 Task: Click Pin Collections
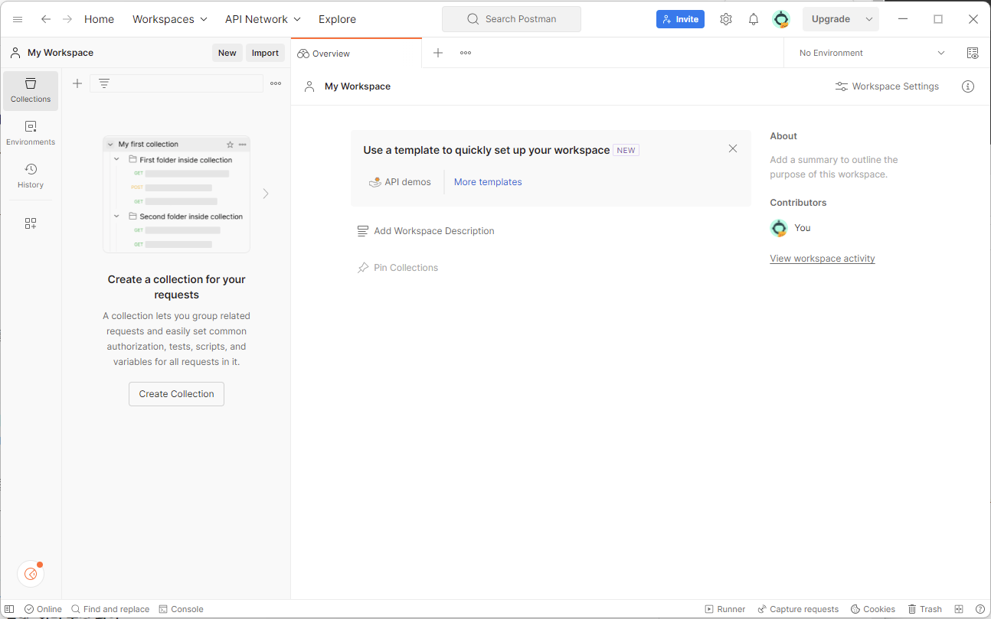(397, 268)
